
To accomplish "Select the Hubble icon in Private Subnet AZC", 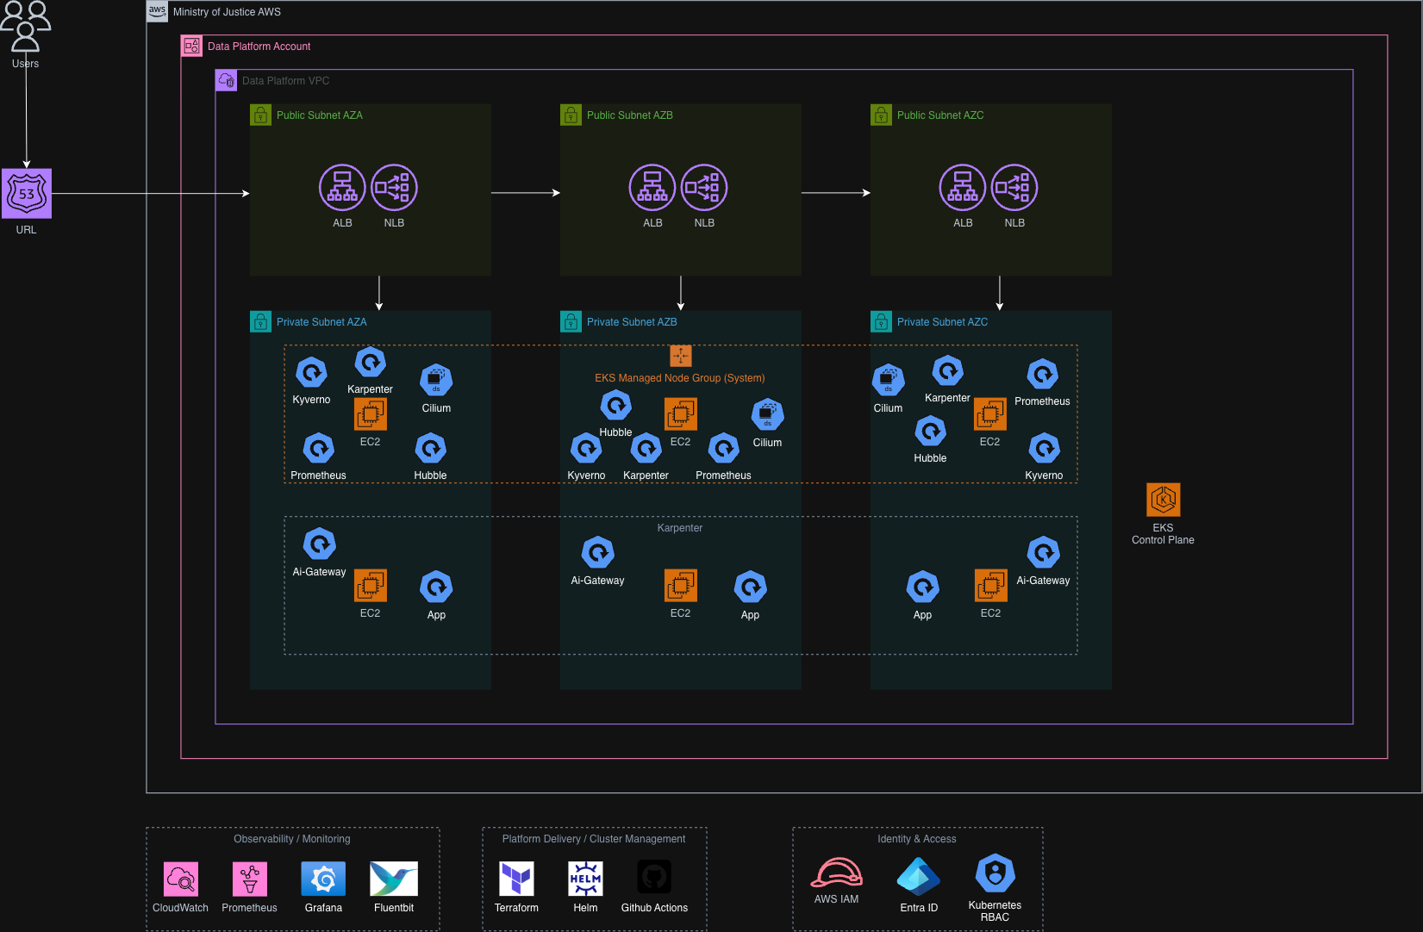I will pos(930,432).
